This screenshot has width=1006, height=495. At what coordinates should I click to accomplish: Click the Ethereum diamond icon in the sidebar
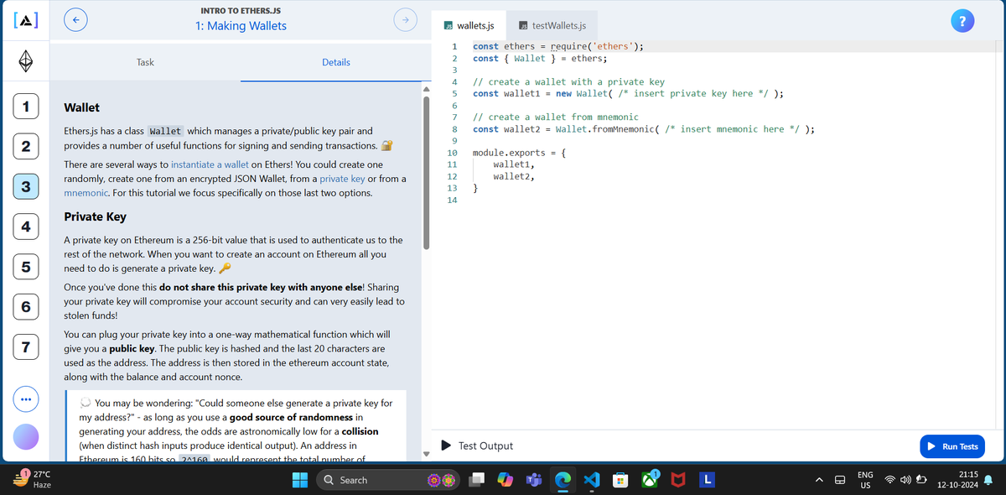click(x=25, y=62)
